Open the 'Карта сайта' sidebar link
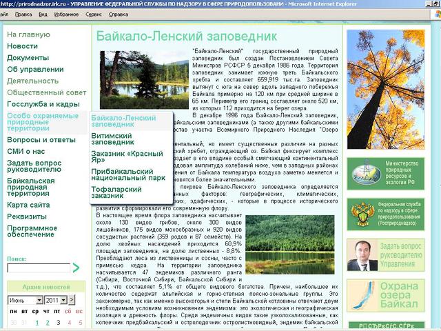This screenshot has width=441, height=331. [x=28, y=205]
